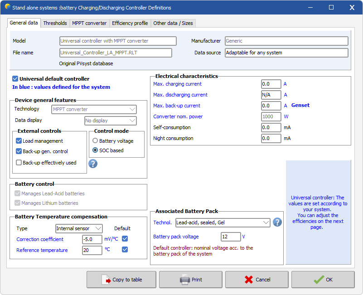The image size is (363, 295).
Task: Click Converter nom. power field
Action: point(271,117)
